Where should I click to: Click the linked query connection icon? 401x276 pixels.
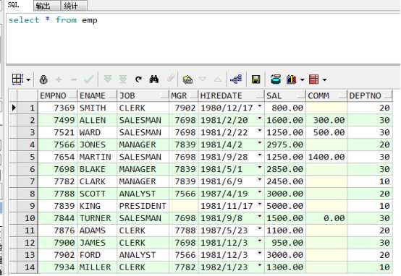[x=236, y=79]
